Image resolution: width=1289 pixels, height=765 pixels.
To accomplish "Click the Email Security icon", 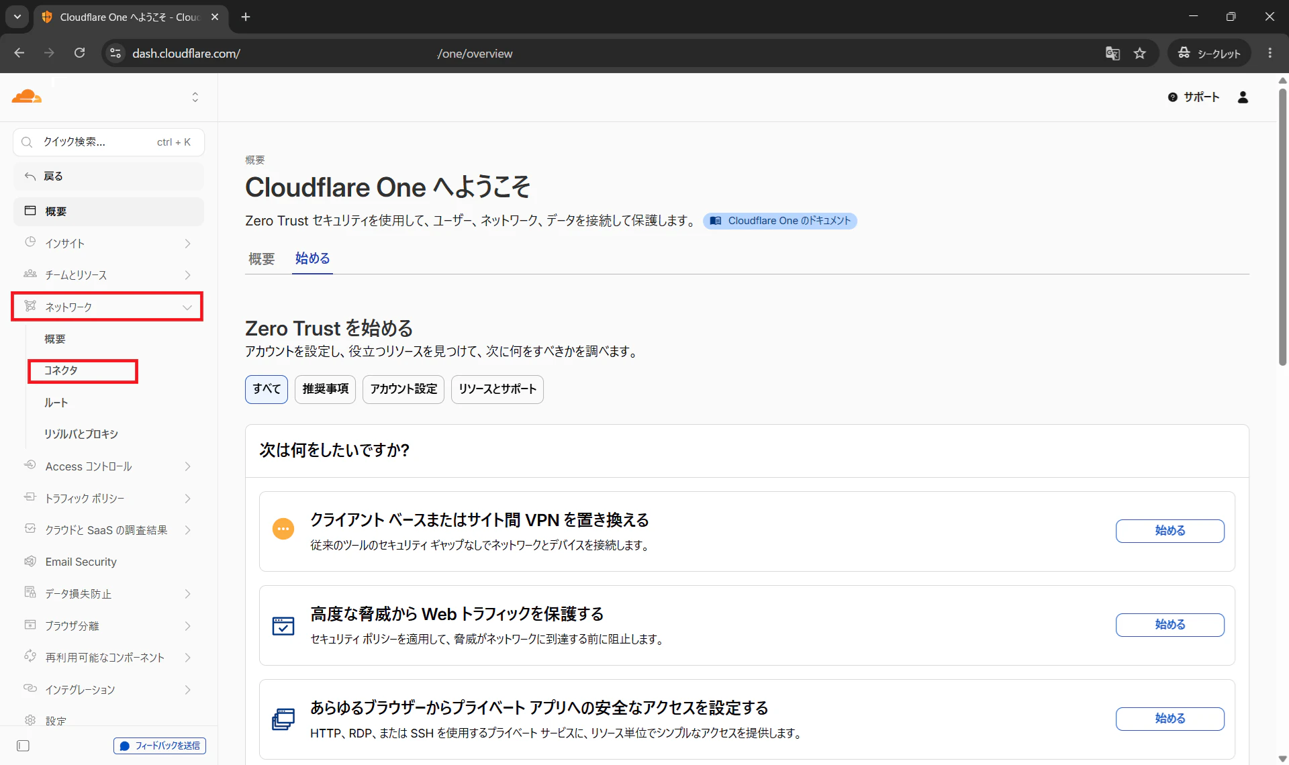I will pyautogui.click(x=30, y=561).
